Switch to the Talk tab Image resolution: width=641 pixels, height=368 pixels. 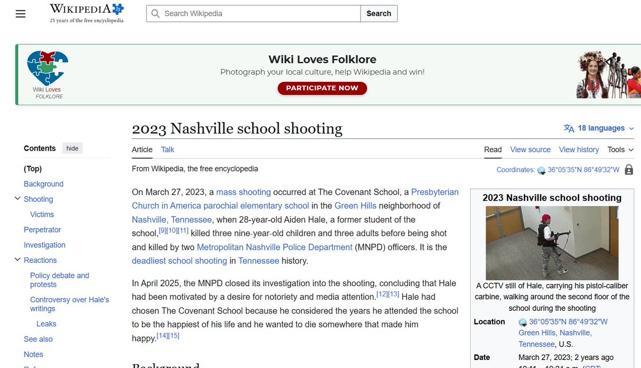[167, 150]
